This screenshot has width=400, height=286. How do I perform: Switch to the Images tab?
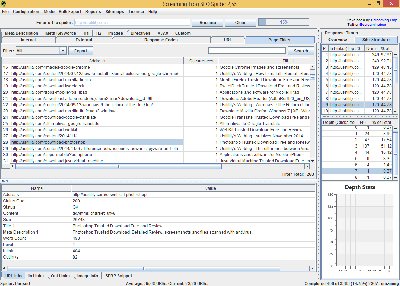116,33
